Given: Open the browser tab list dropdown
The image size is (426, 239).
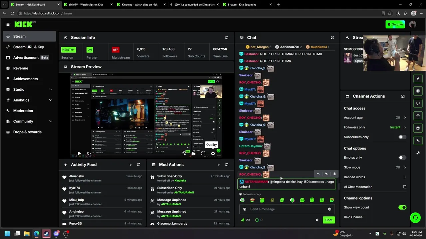Looking at the screenshot, I should pyautogui.click(x=4, y=5).
